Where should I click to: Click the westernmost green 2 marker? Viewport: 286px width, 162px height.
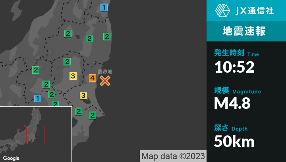pos(36,70)
